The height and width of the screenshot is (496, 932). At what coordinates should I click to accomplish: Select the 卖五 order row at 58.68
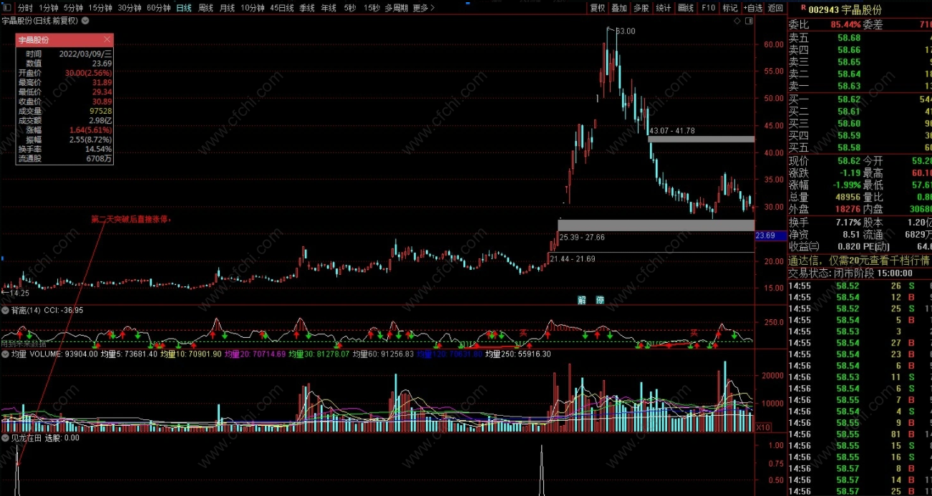point(860,38)
